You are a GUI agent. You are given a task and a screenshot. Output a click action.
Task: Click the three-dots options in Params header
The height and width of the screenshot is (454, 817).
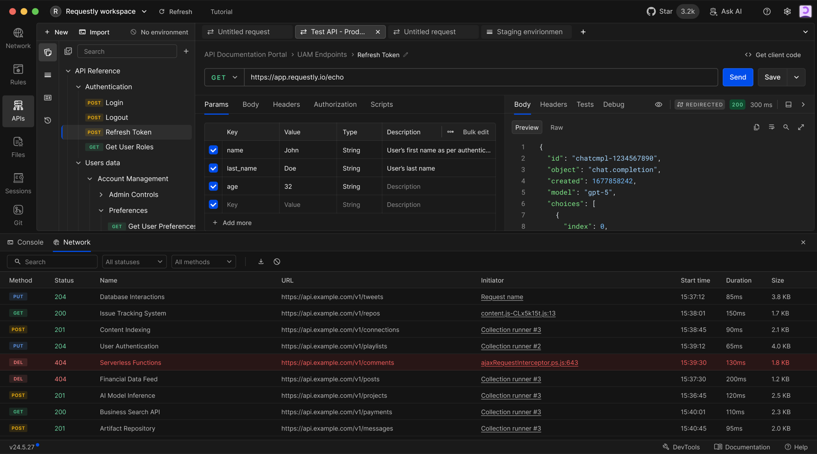click(x=450, y=132)
